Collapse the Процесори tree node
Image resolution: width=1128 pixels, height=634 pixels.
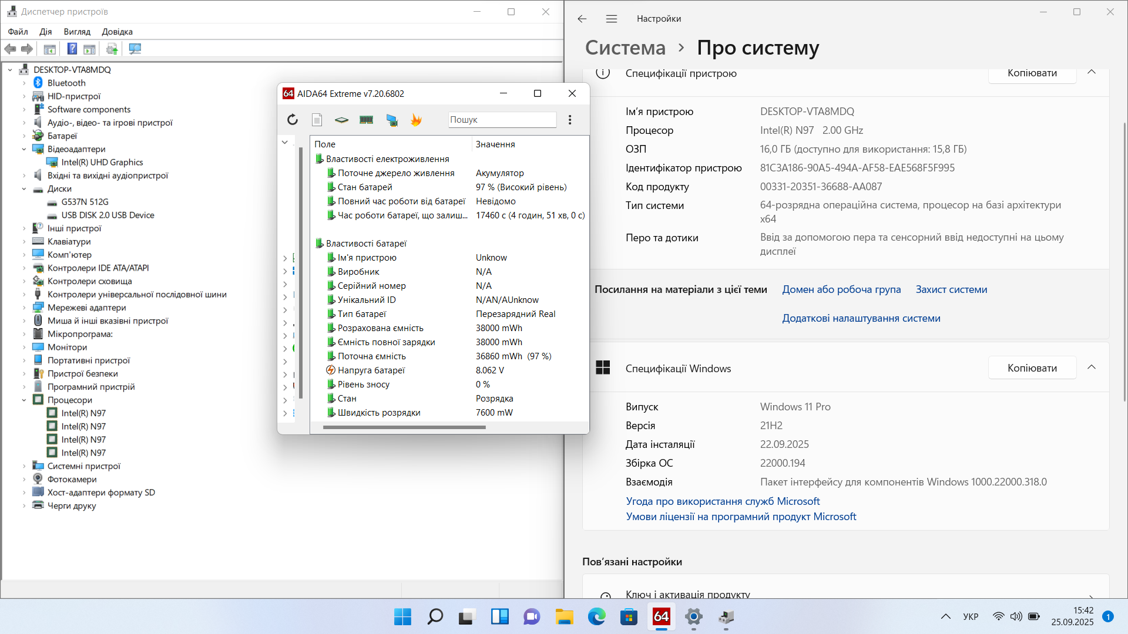point(24,400)
